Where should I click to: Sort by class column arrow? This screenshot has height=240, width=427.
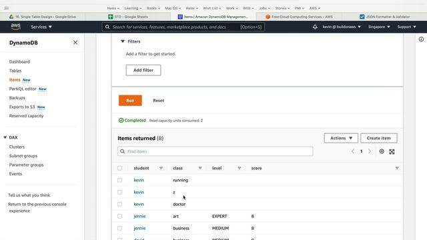(x=200, y=168)
